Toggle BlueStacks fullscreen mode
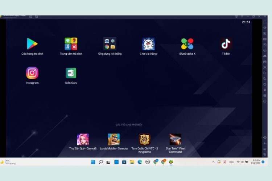Image resolution: width=272 pixels, height=181 pixels. tap(265, 22)
